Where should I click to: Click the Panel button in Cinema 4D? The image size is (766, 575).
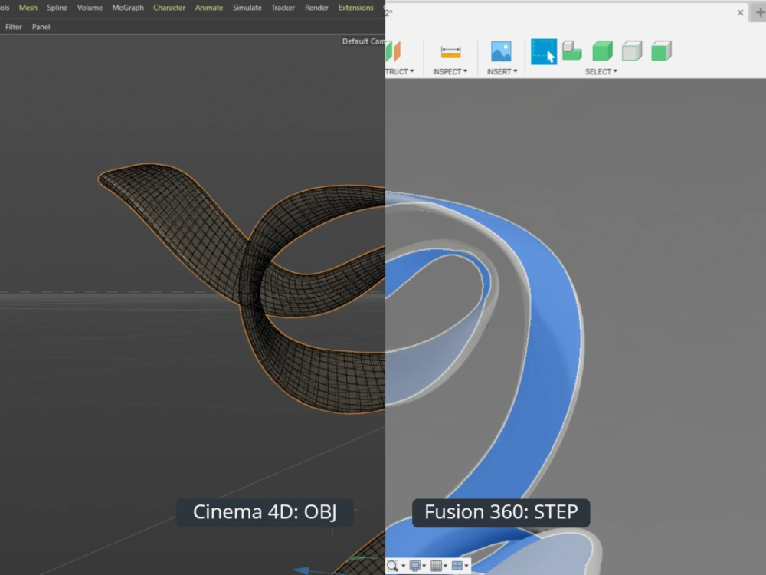click(x=41, y=26)
